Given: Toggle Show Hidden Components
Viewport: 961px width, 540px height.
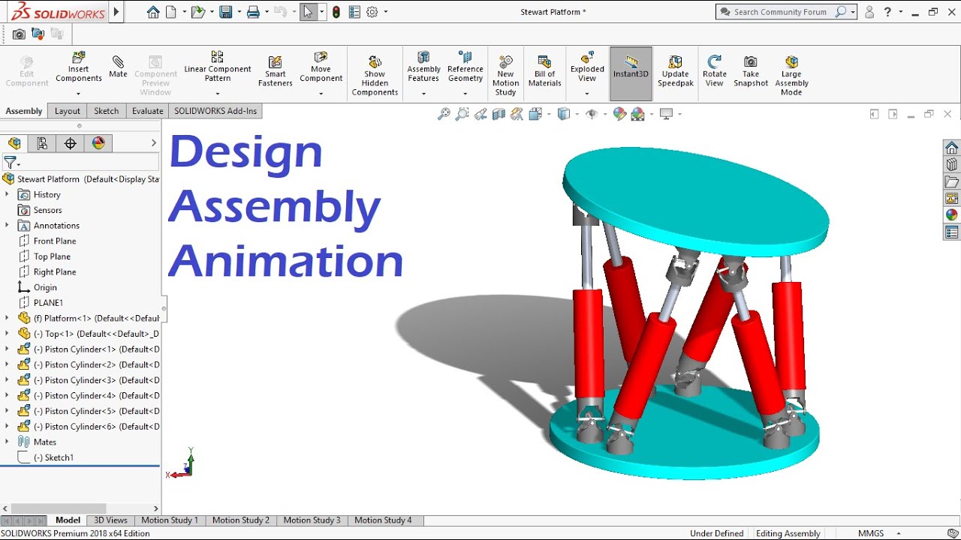Looking at the screenshot, I should click(x=375, y=75).
